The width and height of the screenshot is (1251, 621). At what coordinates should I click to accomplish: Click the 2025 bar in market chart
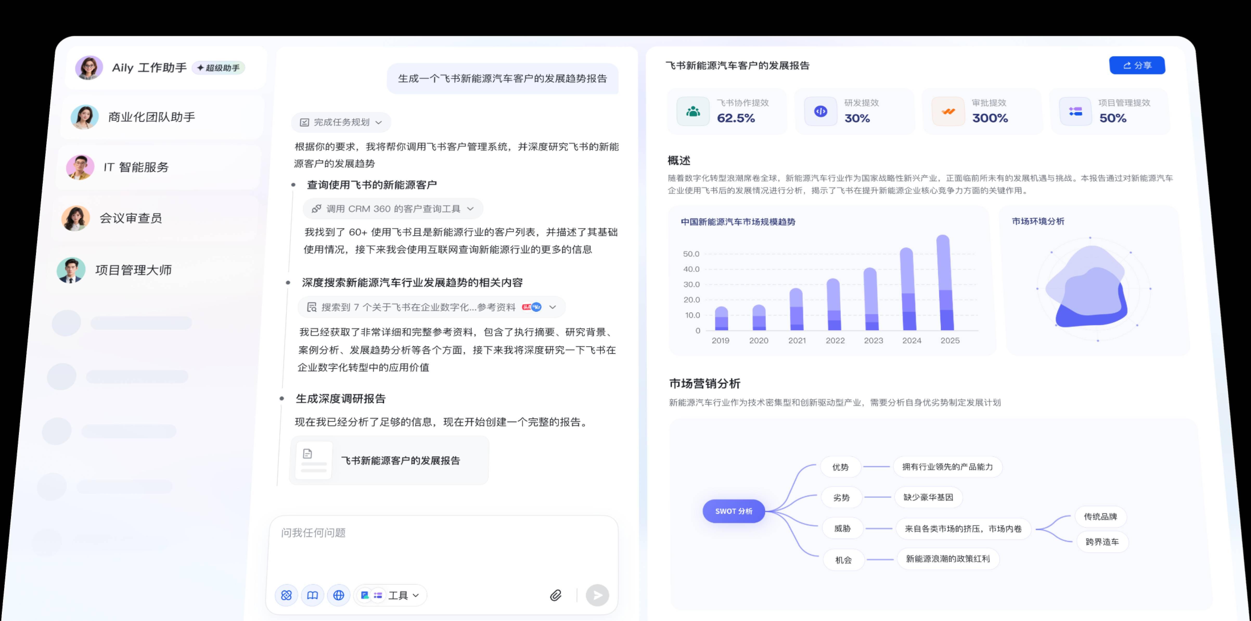(x=945, y=283)
